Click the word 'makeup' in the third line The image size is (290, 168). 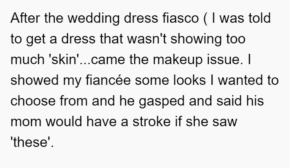coord(178,60)
